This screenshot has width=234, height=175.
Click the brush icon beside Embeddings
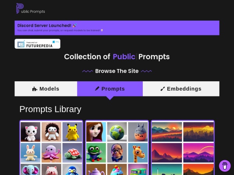[163, 89]
